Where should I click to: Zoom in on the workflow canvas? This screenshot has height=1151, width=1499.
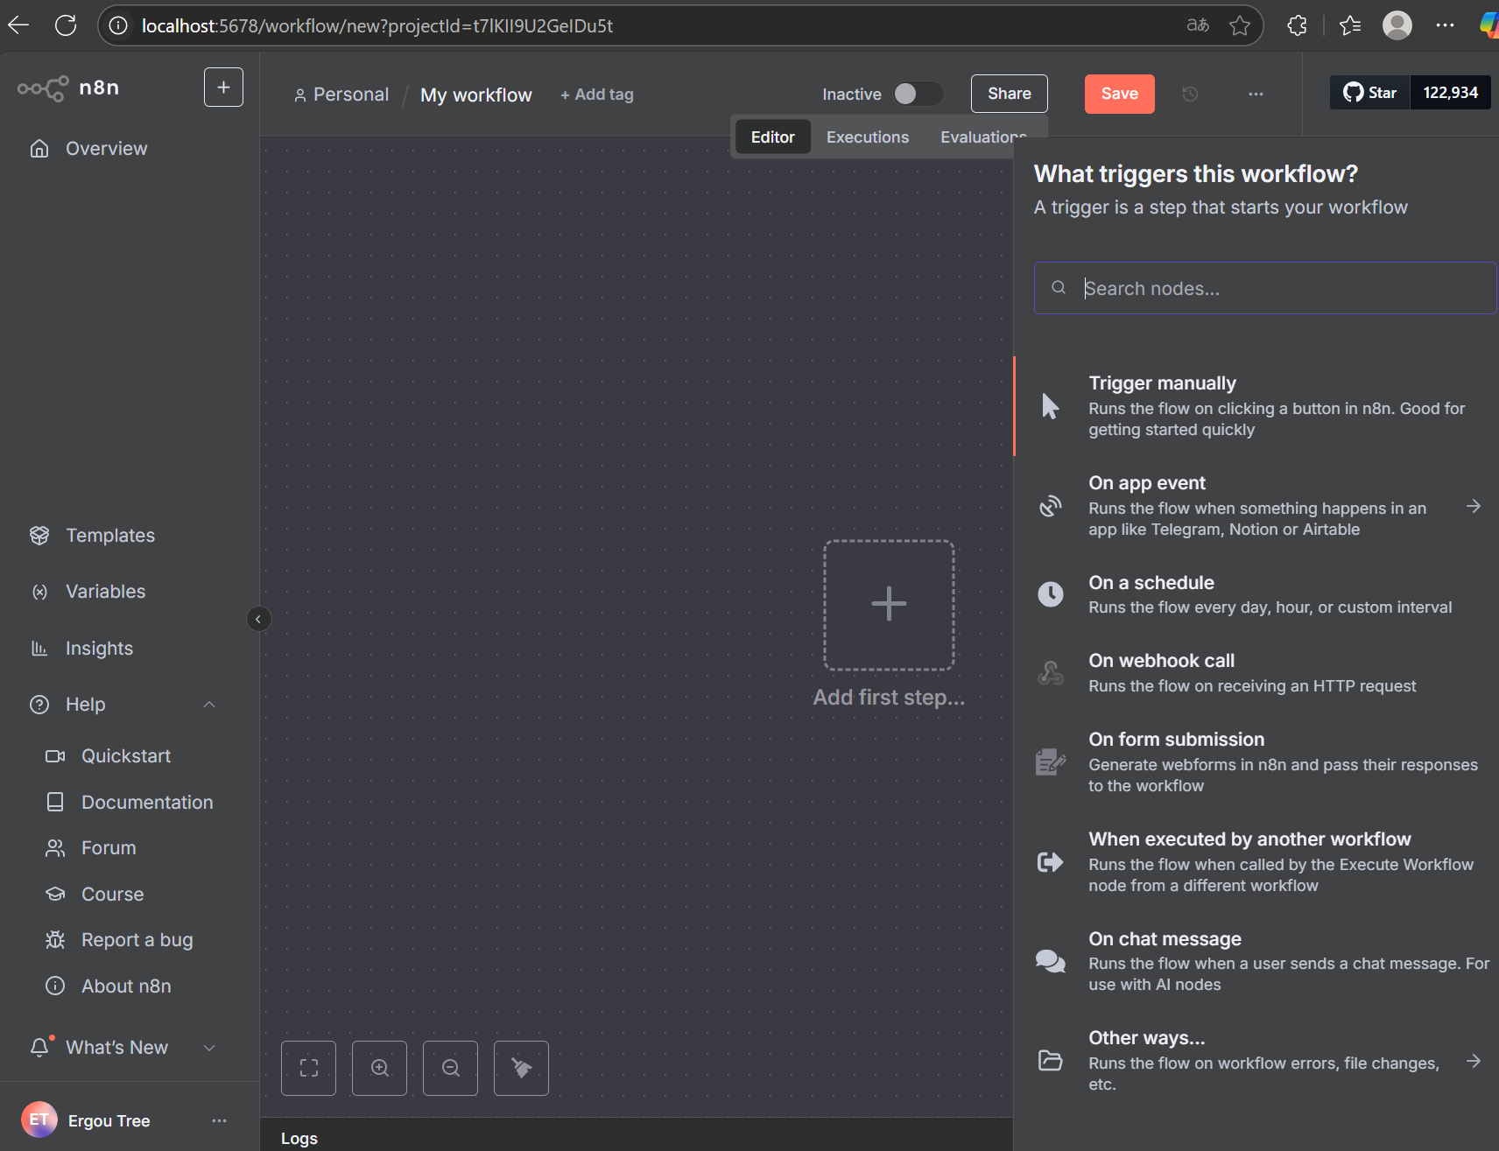click(x=379, y=1068)
